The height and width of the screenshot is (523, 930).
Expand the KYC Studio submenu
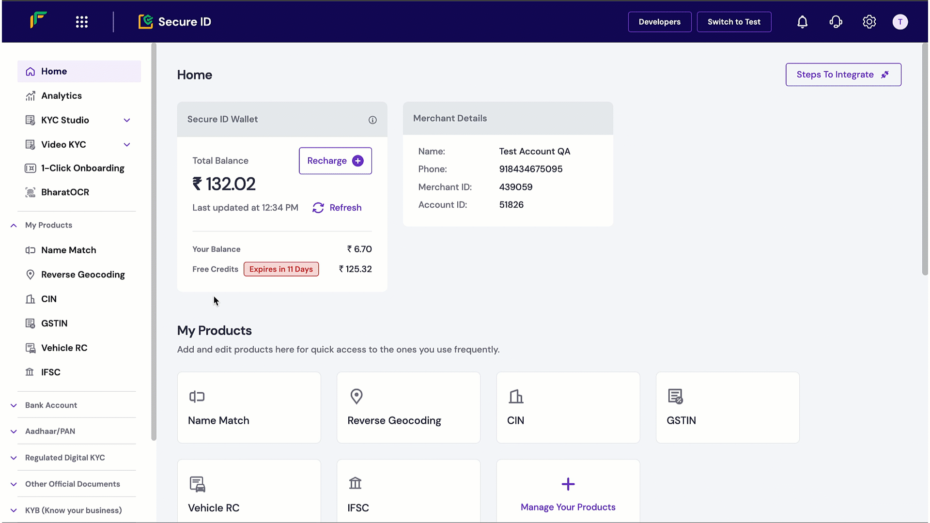click(127, 120)
